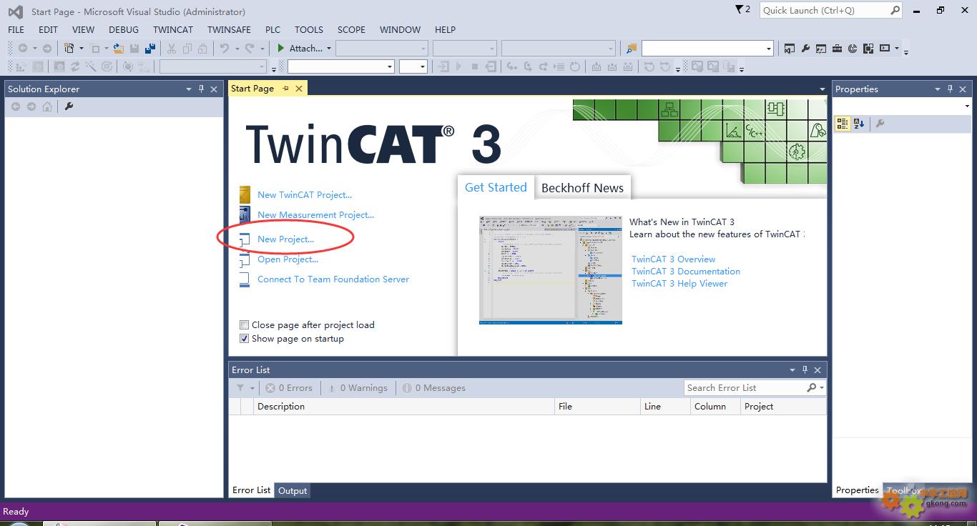Click the What's New TwinCAT screenshot thumbnail
The width and height of the screenshot is (977, 526).
click(551, 270)
